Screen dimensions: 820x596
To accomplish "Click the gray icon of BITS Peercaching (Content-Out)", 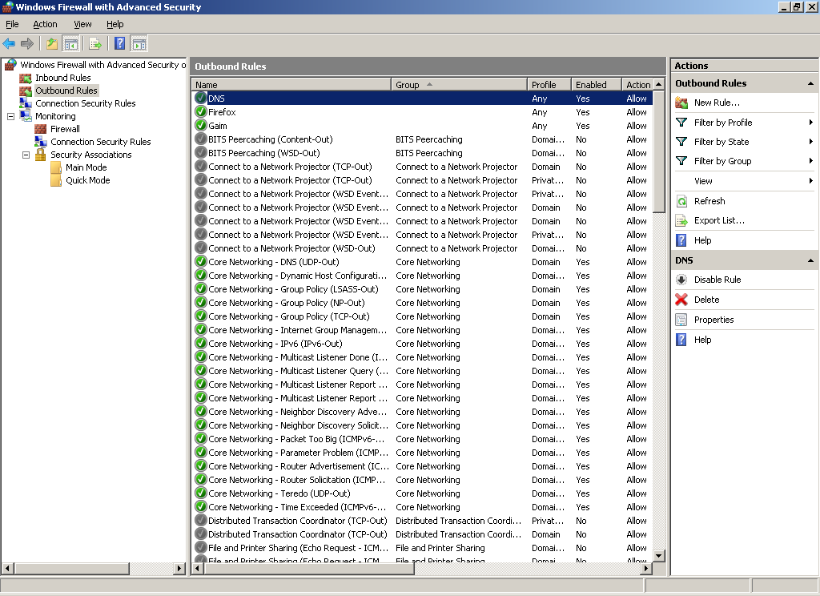I will [x=200, y=139].
